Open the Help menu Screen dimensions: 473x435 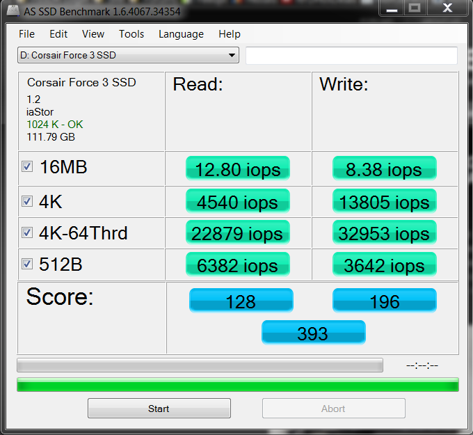pos(229,34)
